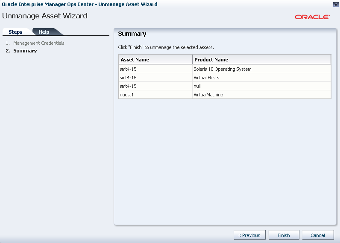Click the Oracle logo
Screen dimensions: 340x243
pos(312,17)
